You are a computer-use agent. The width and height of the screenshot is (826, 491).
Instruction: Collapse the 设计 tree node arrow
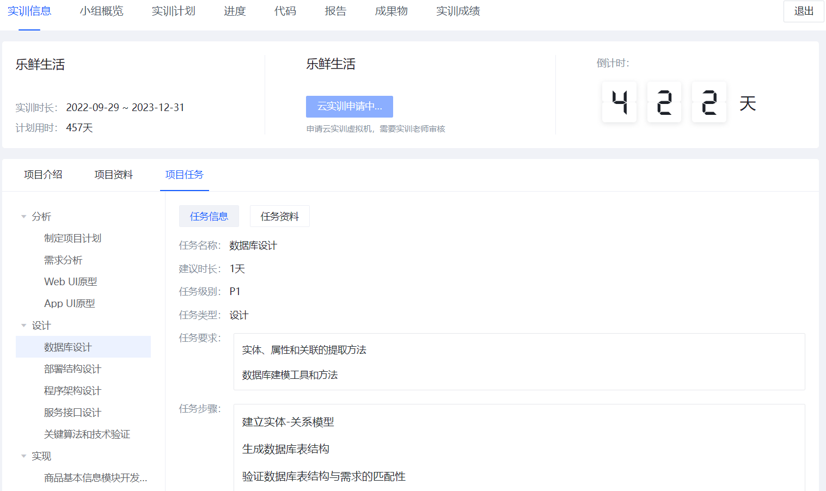click(23, 326)
